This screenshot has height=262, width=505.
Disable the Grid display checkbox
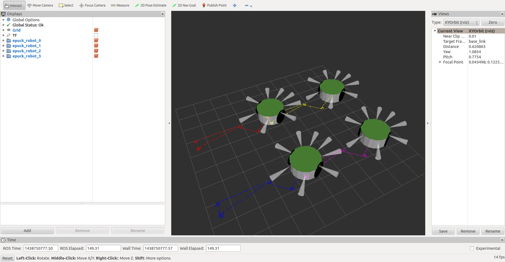96,30
